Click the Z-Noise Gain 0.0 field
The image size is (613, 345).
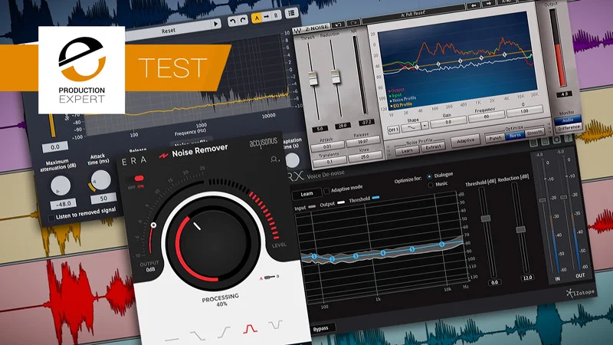(x=448, y=122)
